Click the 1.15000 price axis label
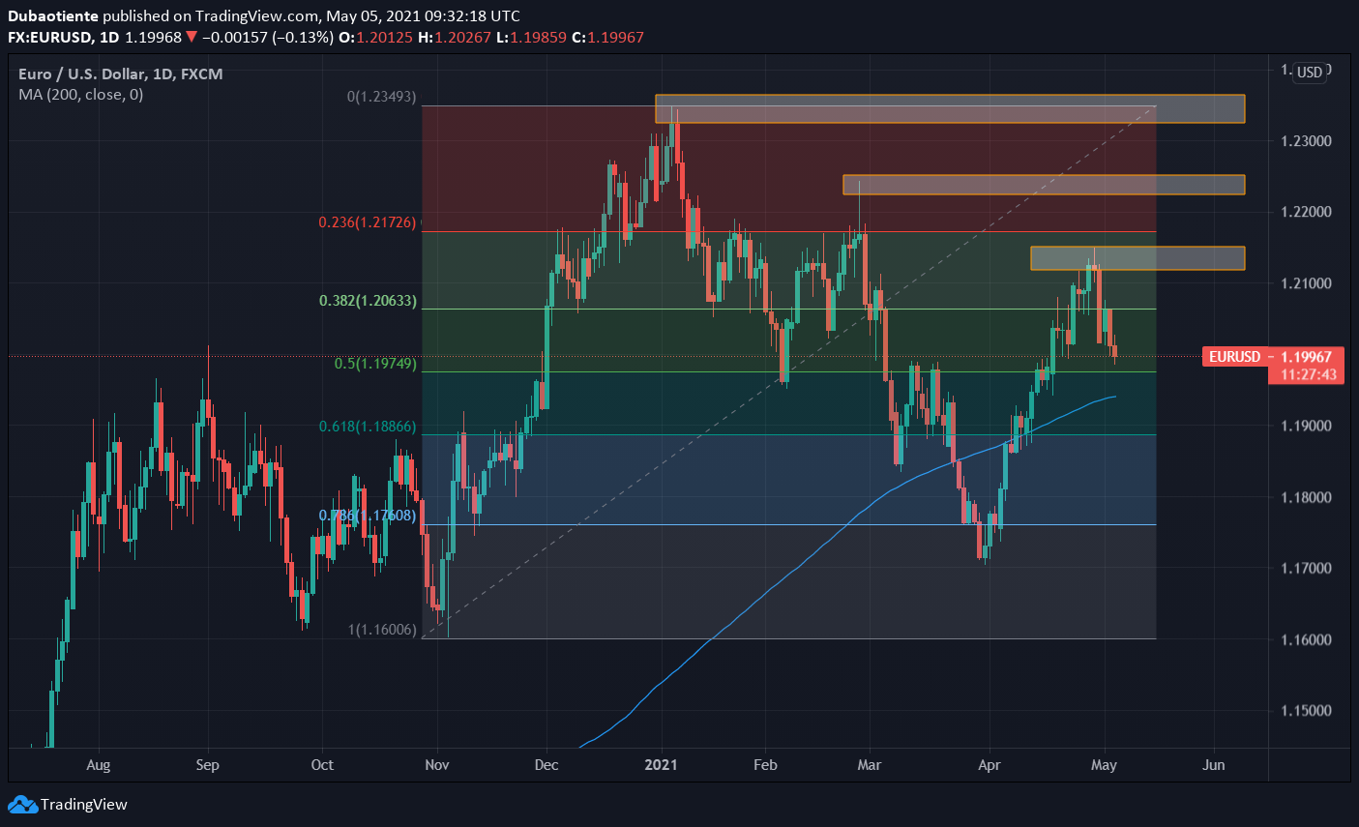The height and width of the screenshot is (827, 1359). pyautogui.click(x=1307, y=711)
